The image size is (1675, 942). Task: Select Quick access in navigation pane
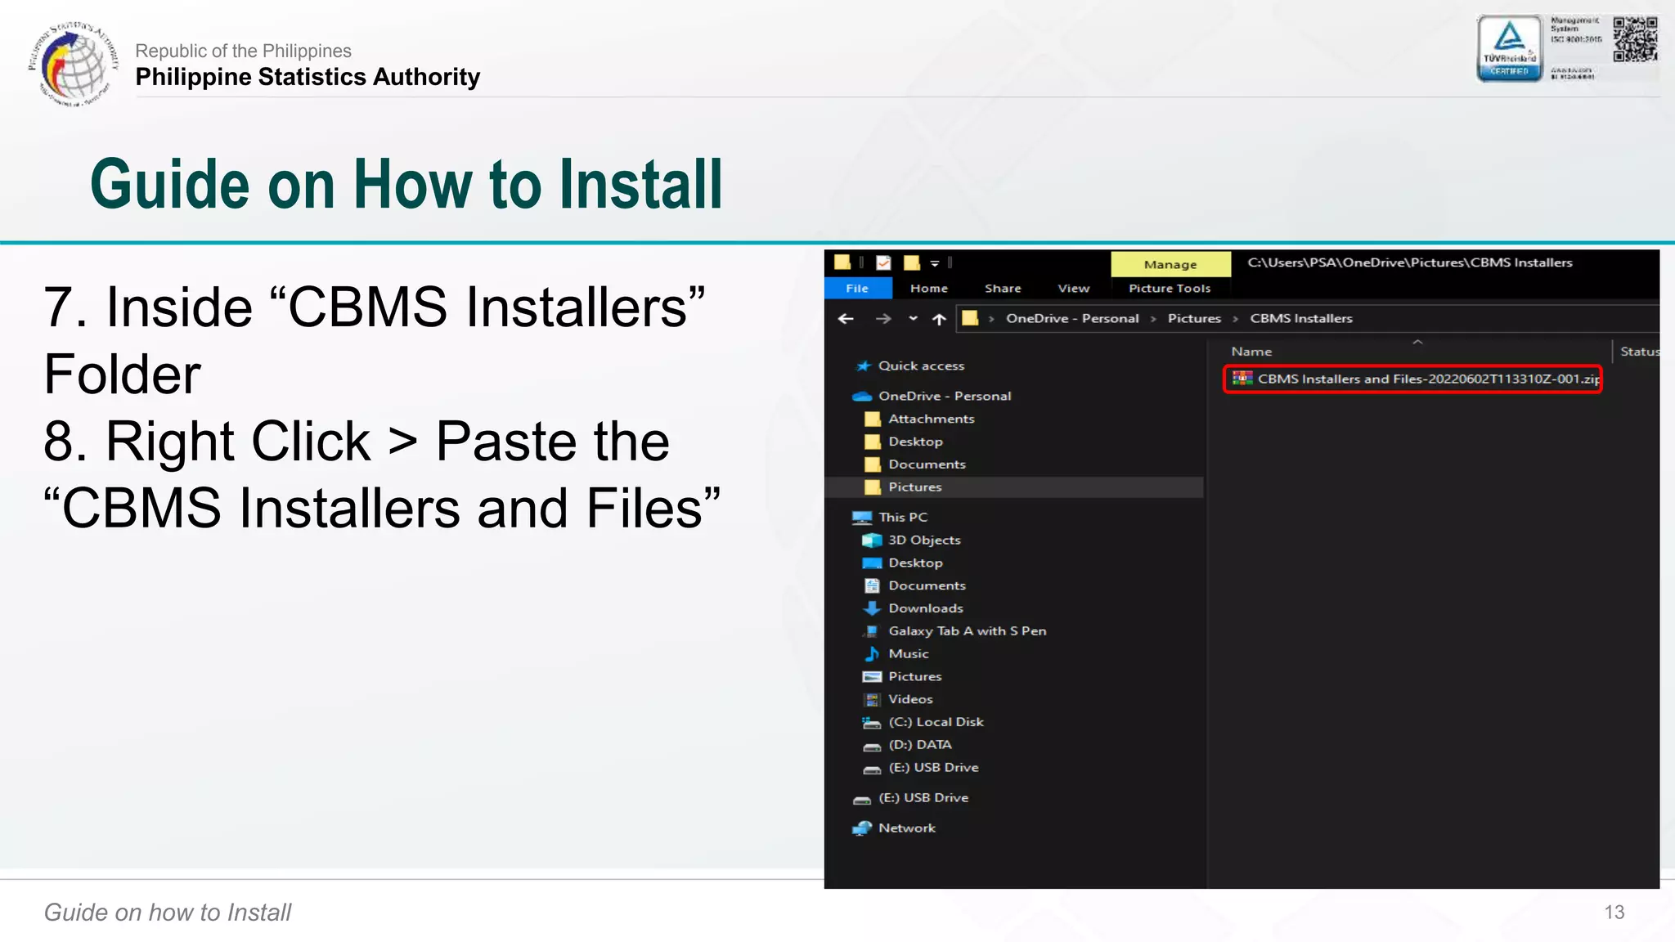coord(921,366)
